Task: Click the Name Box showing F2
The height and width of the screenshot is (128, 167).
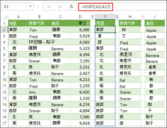Action: [x=18, y=7]
